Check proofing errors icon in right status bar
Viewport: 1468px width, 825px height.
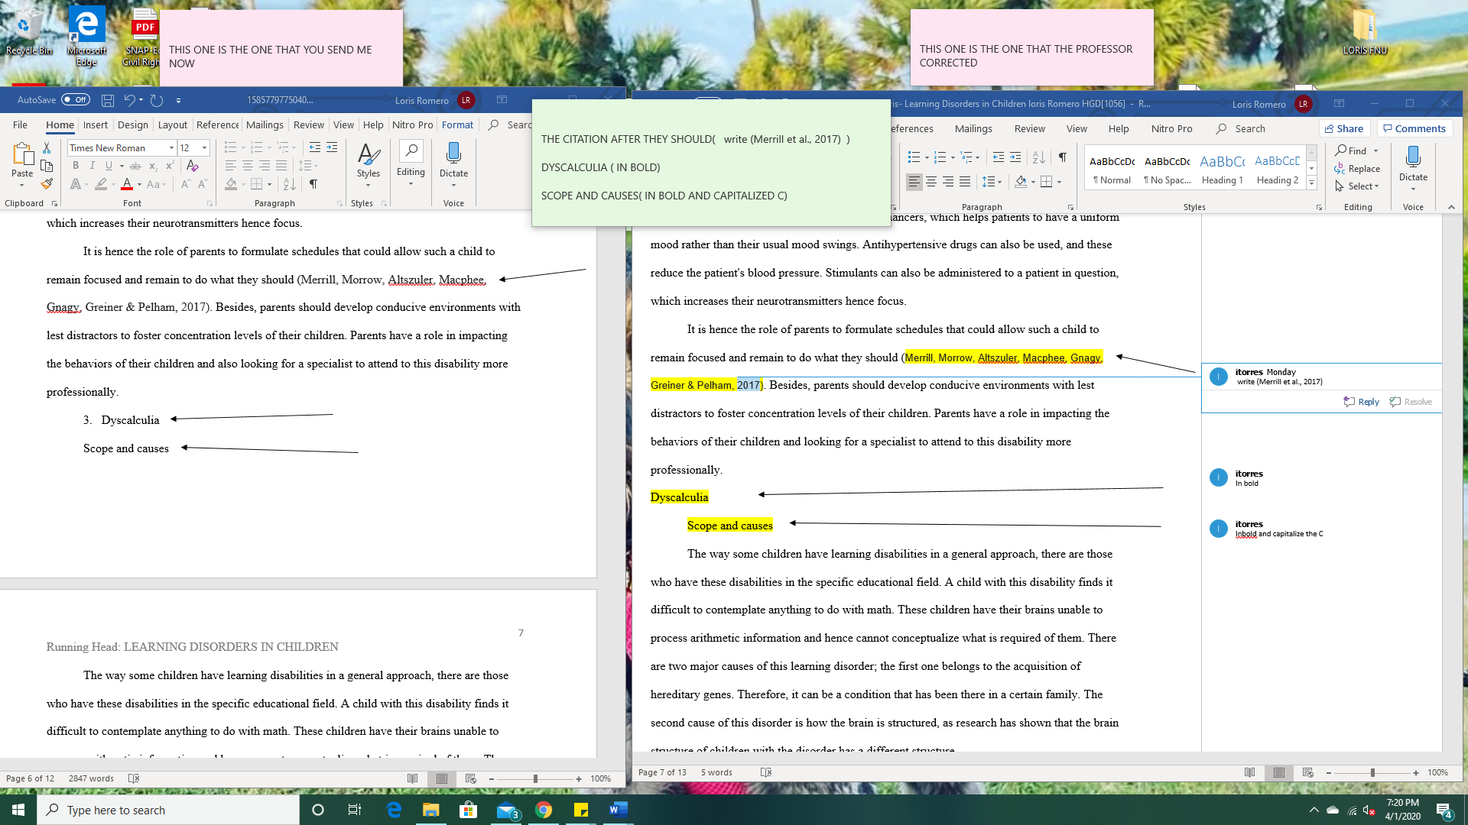pos(766,772)
